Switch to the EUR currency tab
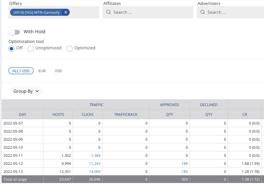 point(42,71)
